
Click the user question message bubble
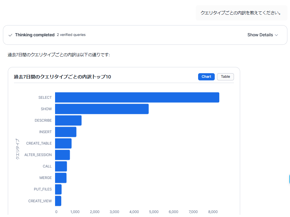[241, 13]
